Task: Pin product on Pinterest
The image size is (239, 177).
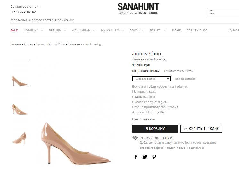Action: (x=154, y=157)
